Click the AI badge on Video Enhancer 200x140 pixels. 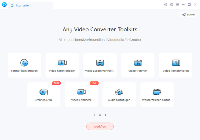(x=94, y=83)
